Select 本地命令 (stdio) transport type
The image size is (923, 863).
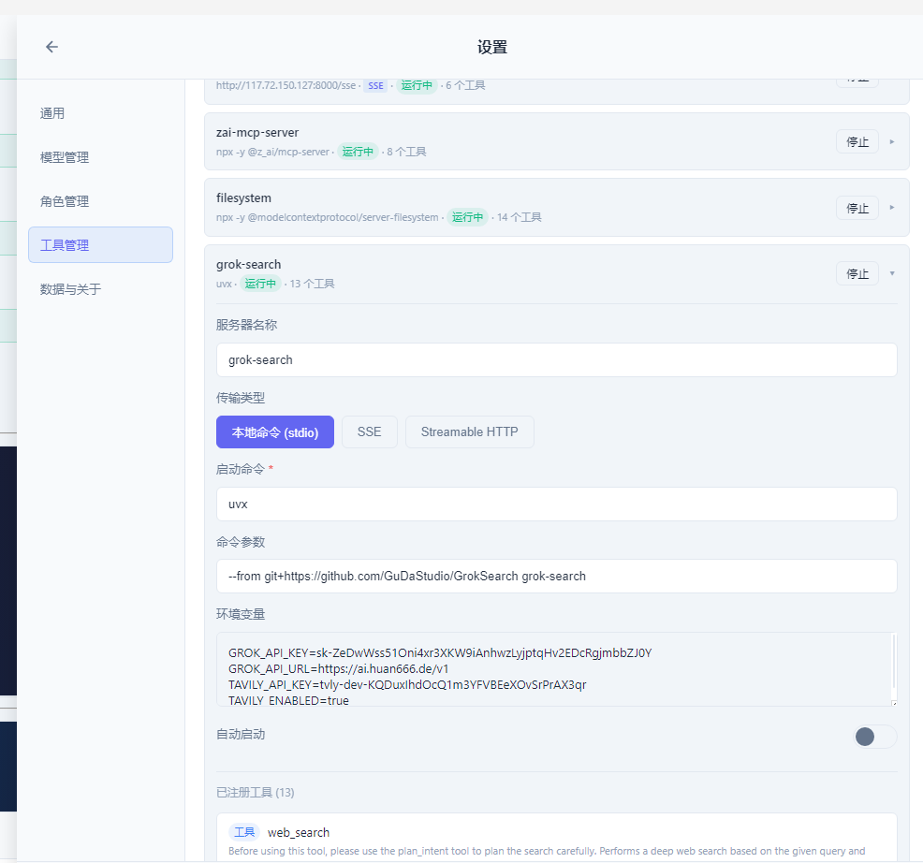click(274, 432)
